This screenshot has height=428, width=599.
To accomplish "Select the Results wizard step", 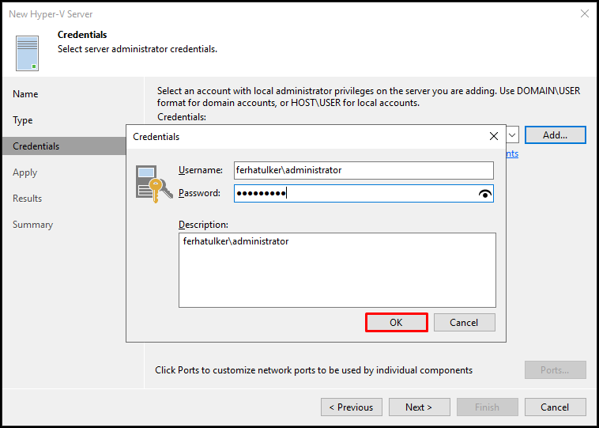I will click(x=27, y=199).
